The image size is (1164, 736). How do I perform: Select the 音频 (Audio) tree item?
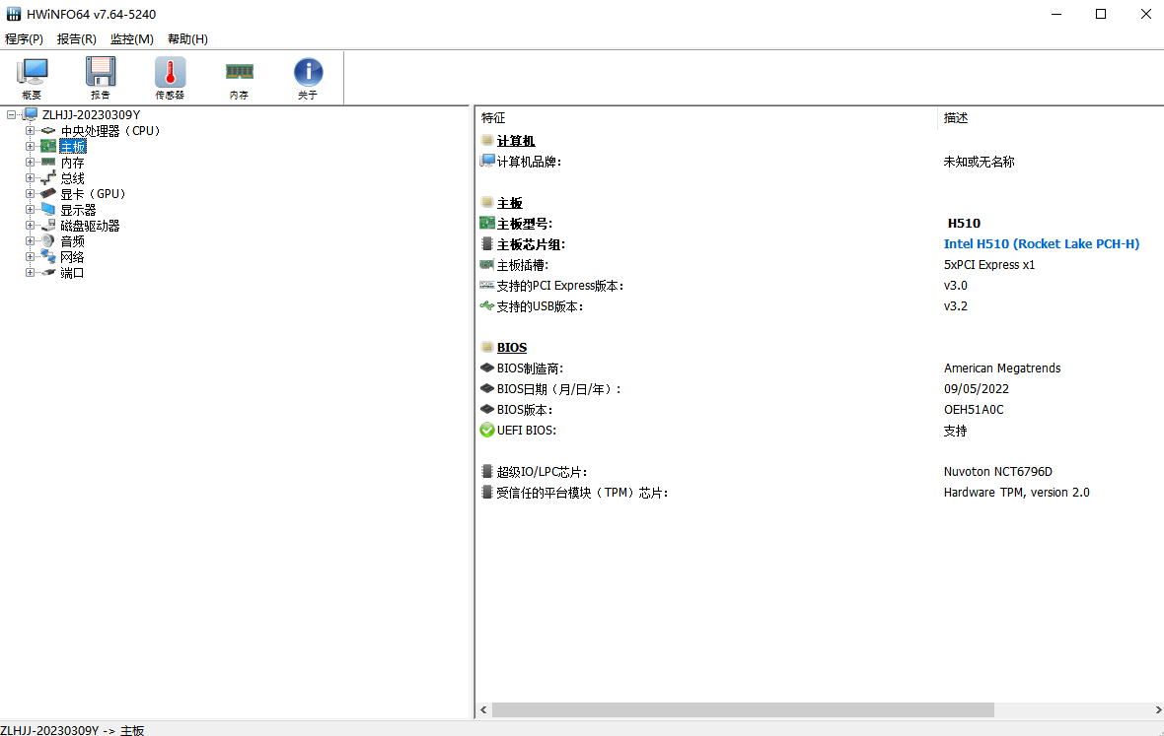(72, 241)
